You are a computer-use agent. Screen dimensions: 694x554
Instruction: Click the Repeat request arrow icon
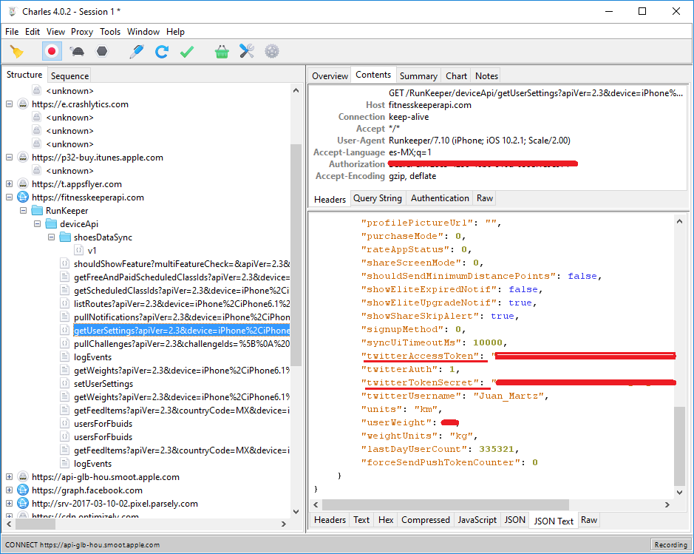161,51
